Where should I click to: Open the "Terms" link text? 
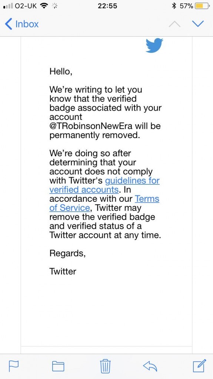(147, 199)
